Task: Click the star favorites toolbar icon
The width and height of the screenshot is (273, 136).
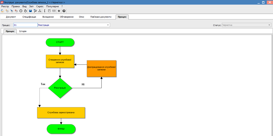Action: (x=59, y=11)
